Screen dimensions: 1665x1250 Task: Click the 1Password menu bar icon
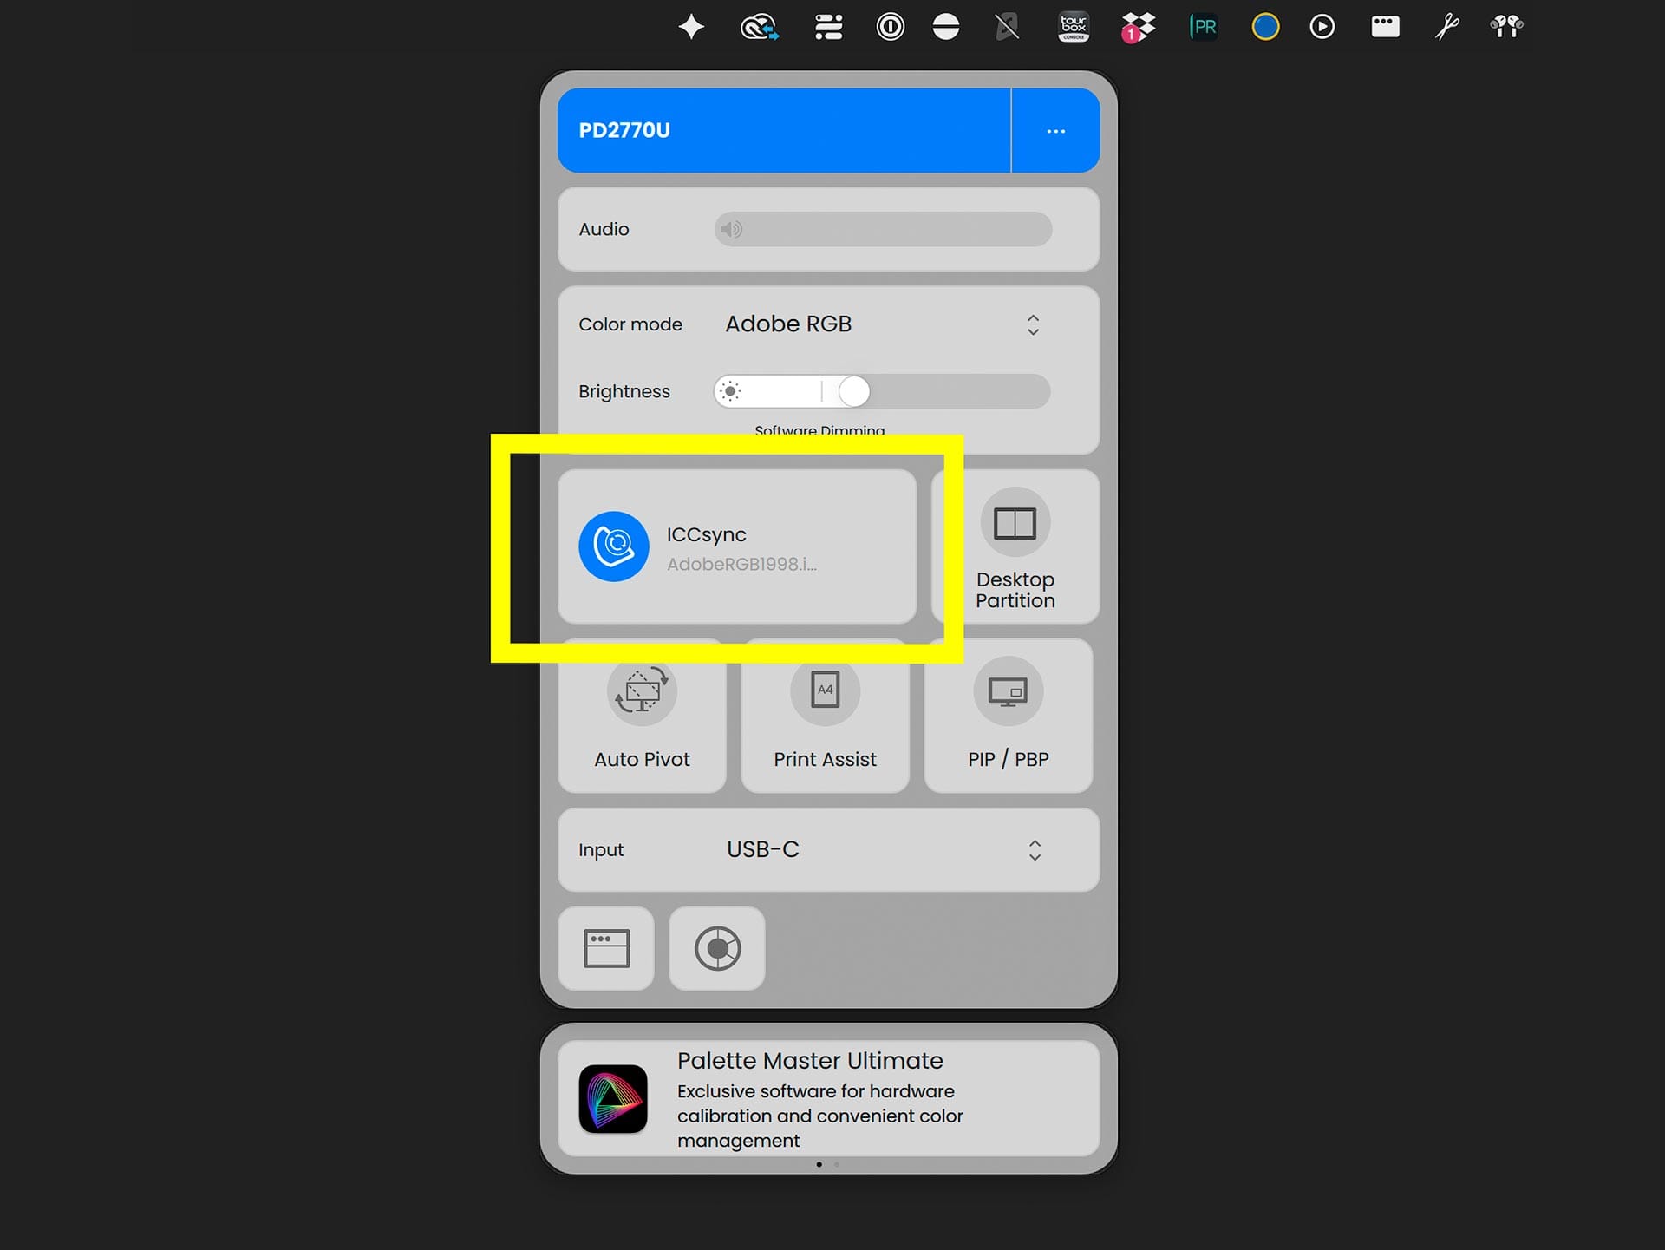[890, 27]
